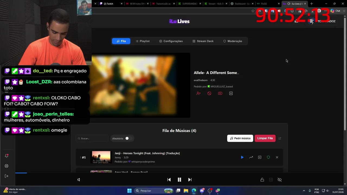
Task: Open current song on YouTube
Action: point(220,93)
